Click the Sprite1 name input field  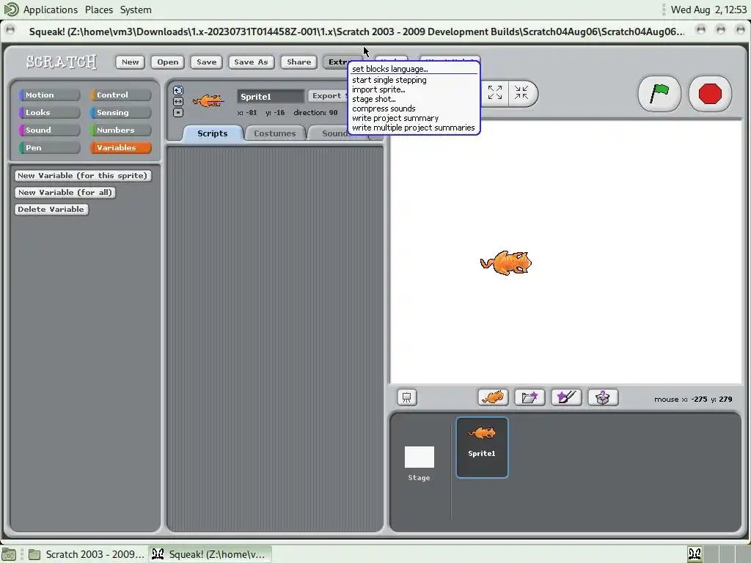[x=271, y=96]
